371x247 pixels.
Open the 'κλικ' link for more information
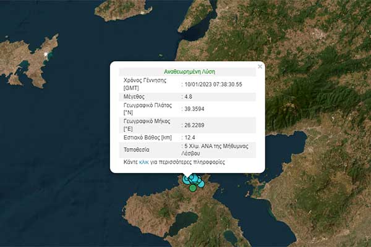(143, 162)
